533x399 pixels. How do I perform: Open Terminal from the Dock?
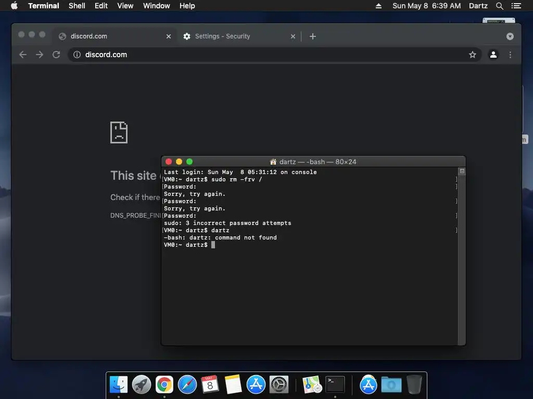pyautogui.click(x=335, y=385)
